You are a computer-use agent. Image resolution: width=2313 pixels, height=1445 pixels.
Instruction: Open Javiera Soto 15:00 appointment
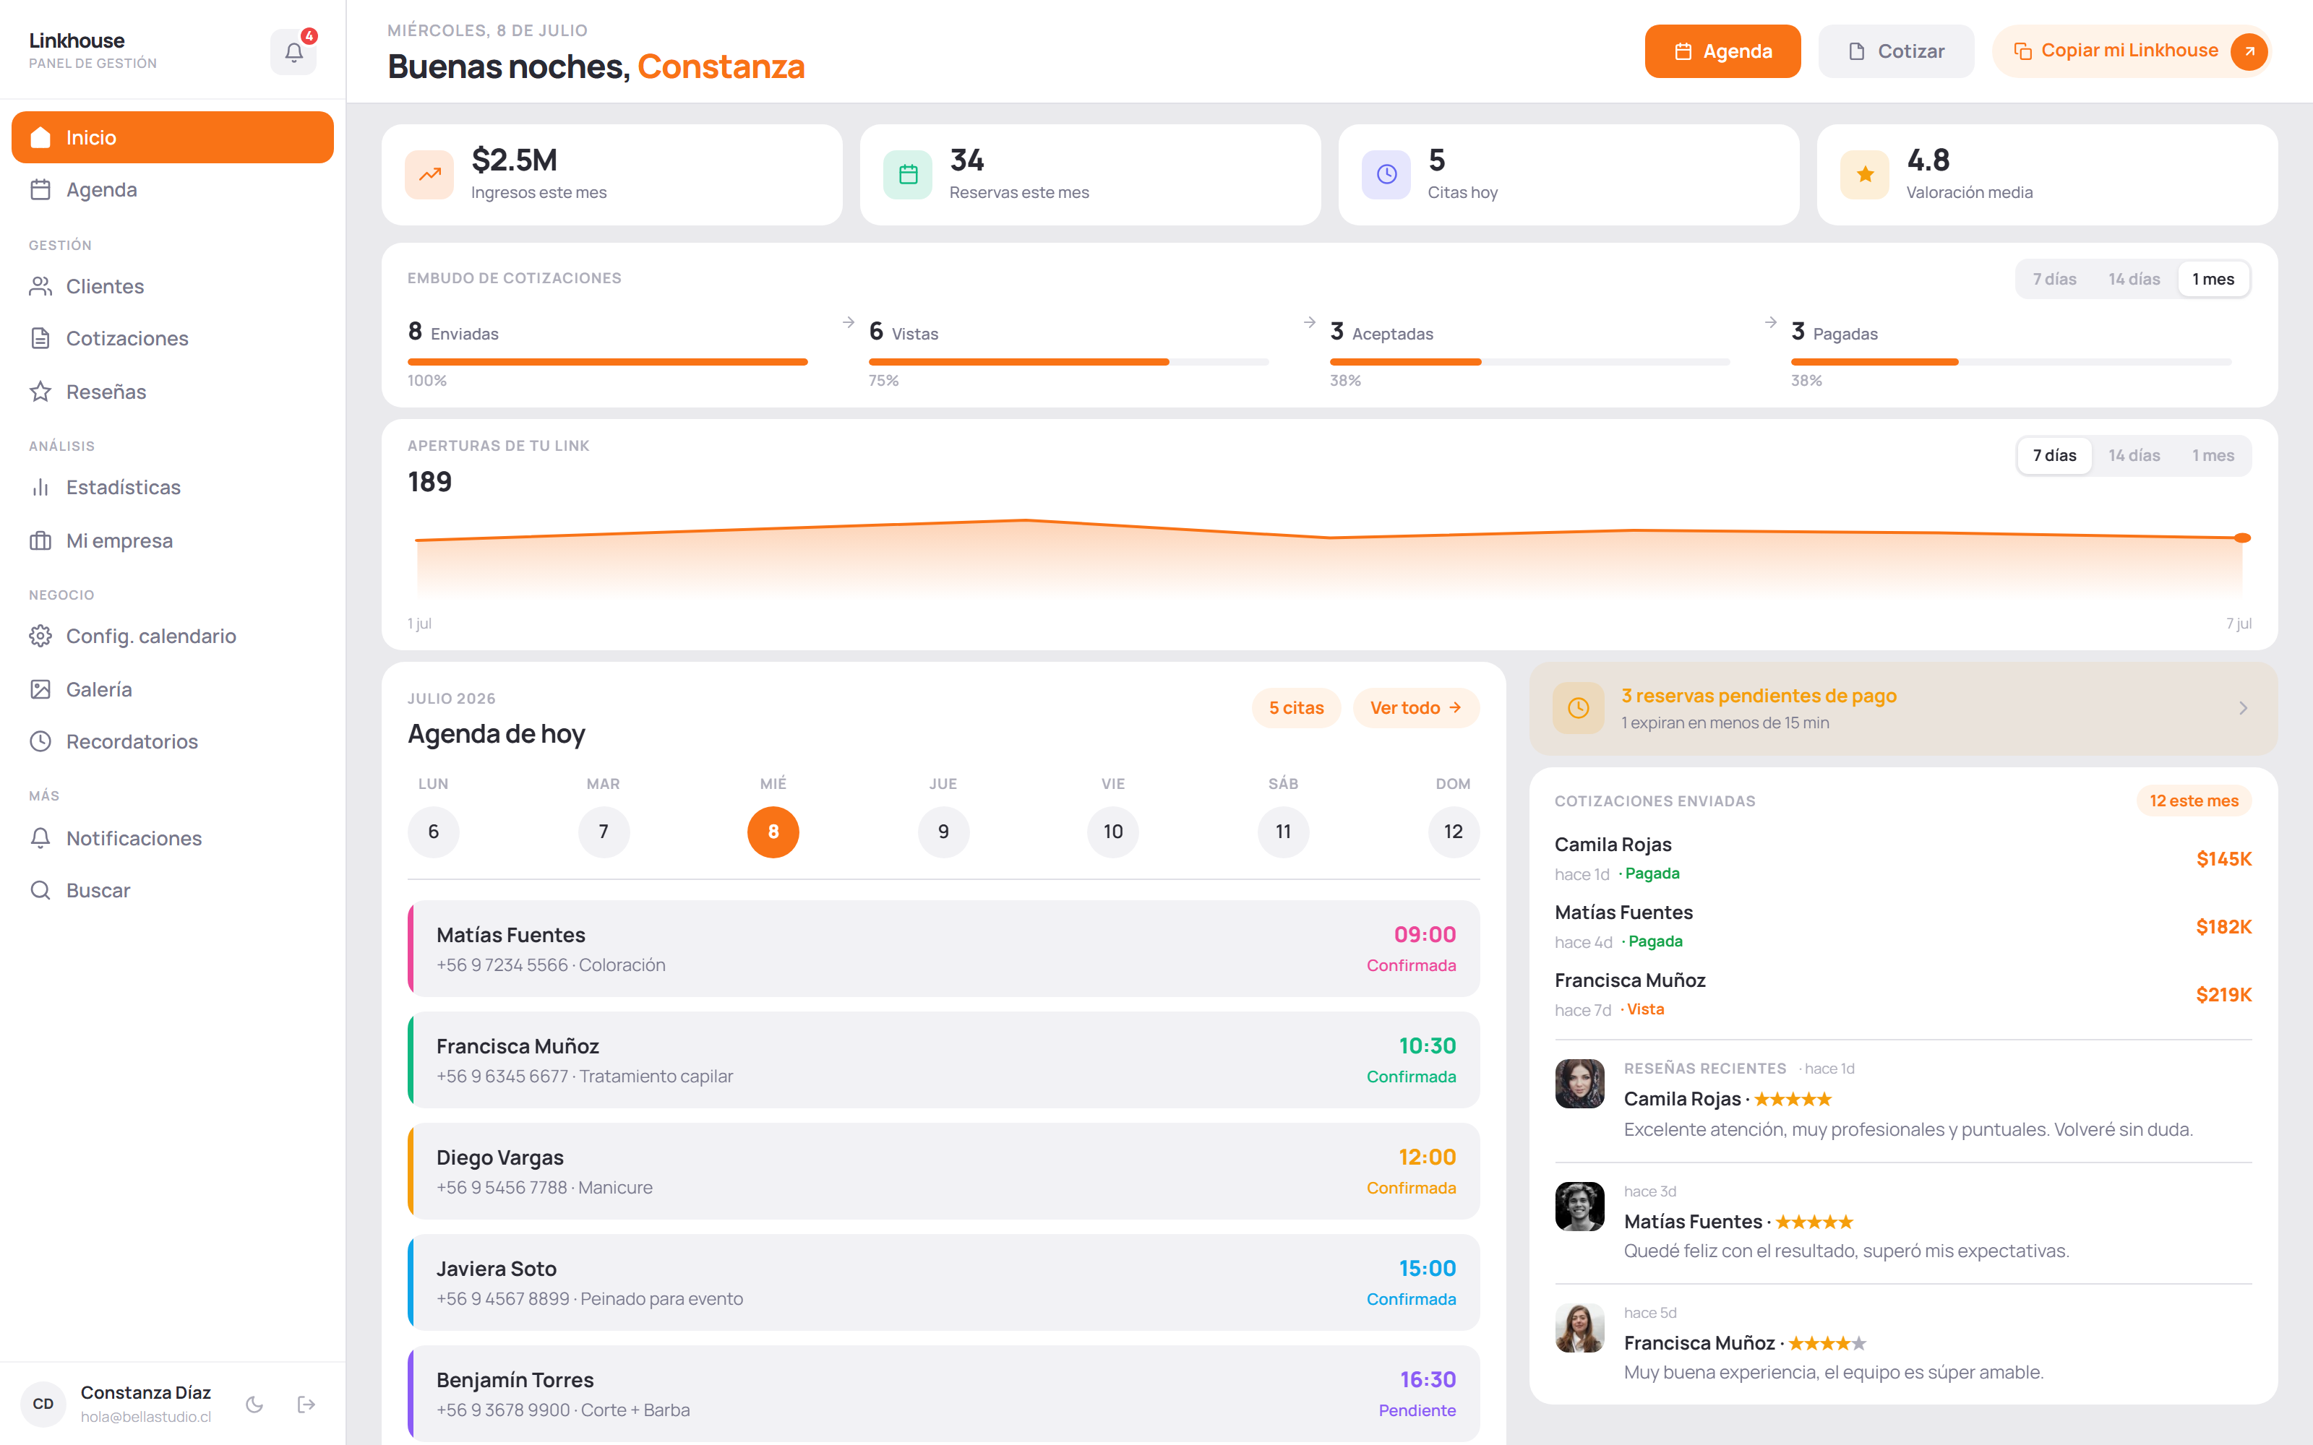click(943, 1282)
